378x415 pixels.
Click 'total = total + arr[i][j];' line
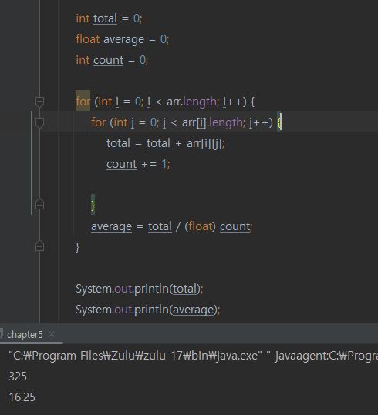pos(166,143)
